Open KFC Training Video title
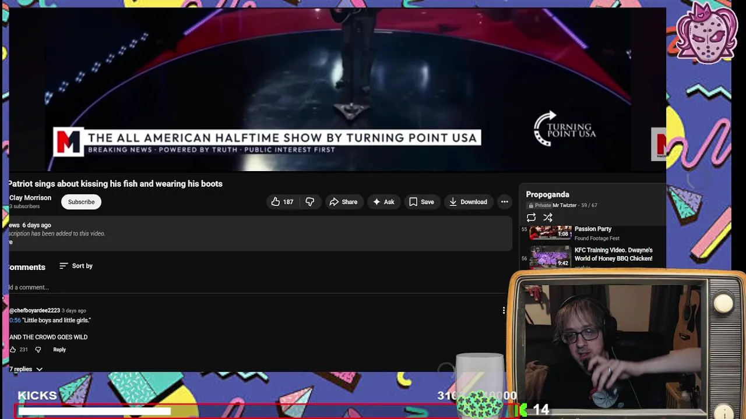Screen dimensions: 746x419 click(x=613, y=254)
